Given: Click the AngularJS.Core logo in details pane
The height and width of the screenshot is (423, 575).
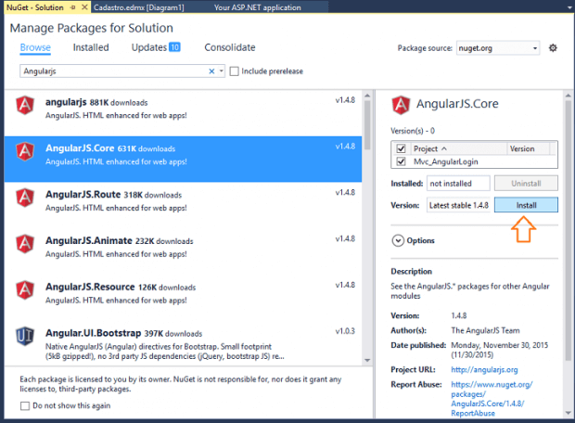Looking at the screenshot, I should point(402,105).
